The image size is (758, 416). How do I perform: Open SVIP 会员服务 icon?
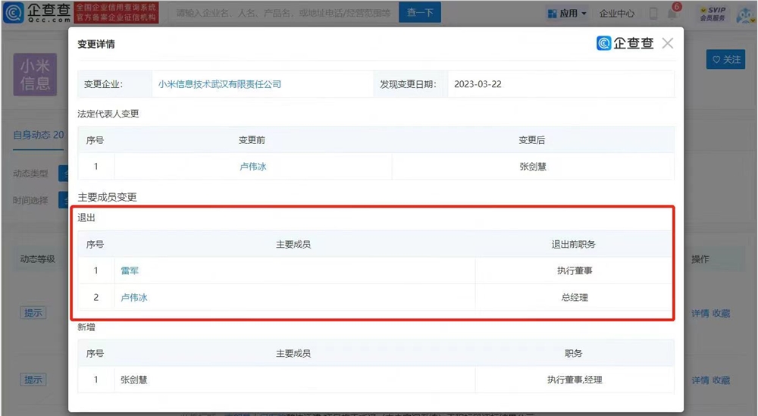tap(711, 14)
